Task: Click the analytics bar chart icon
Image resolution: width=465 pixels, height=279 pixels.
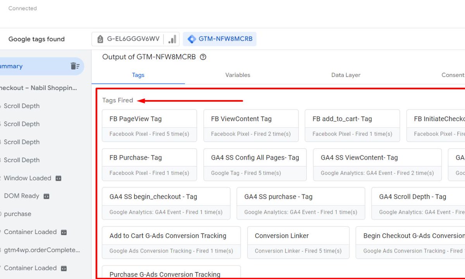Action: [x=172, y=39]
